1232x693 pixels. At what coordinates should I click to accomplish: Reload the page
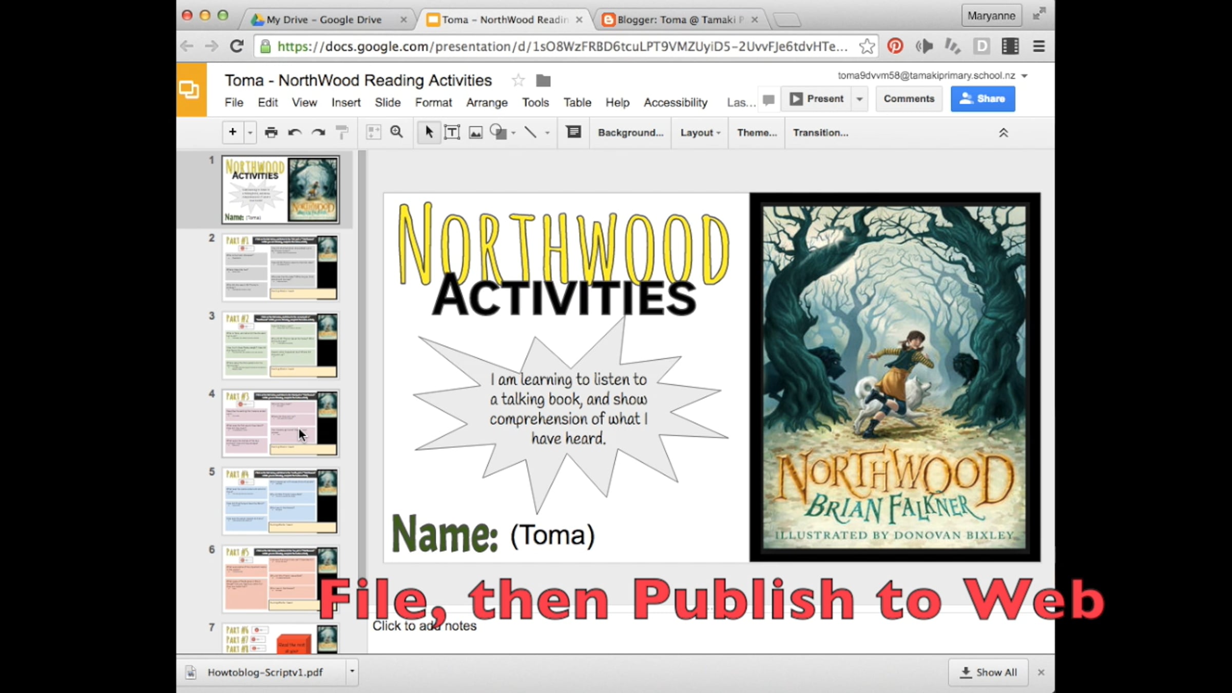(237, 46)
